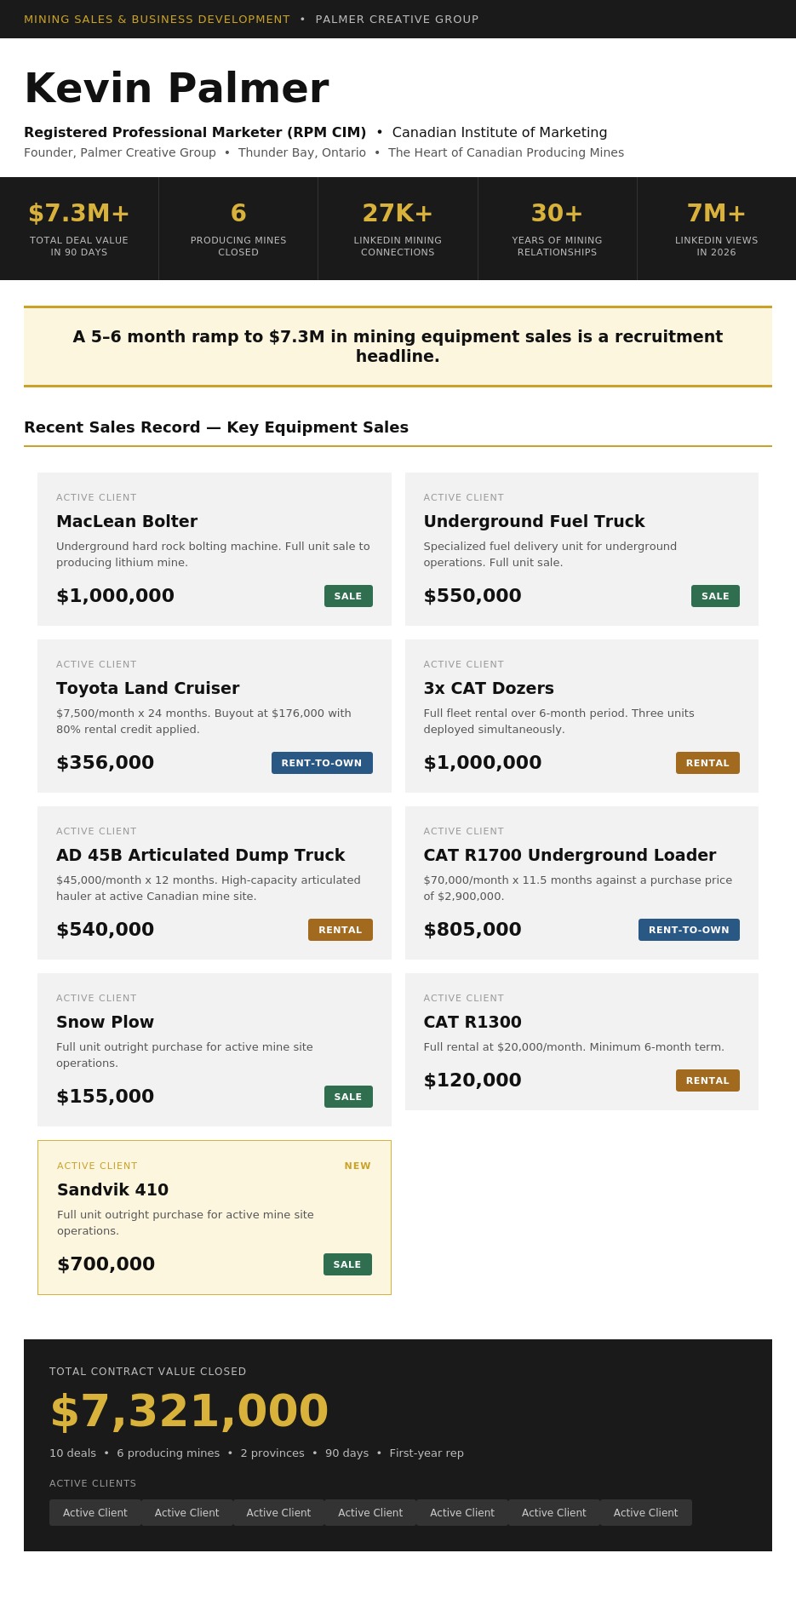Open the Sandvik 410 card title

pos(112,1189)
